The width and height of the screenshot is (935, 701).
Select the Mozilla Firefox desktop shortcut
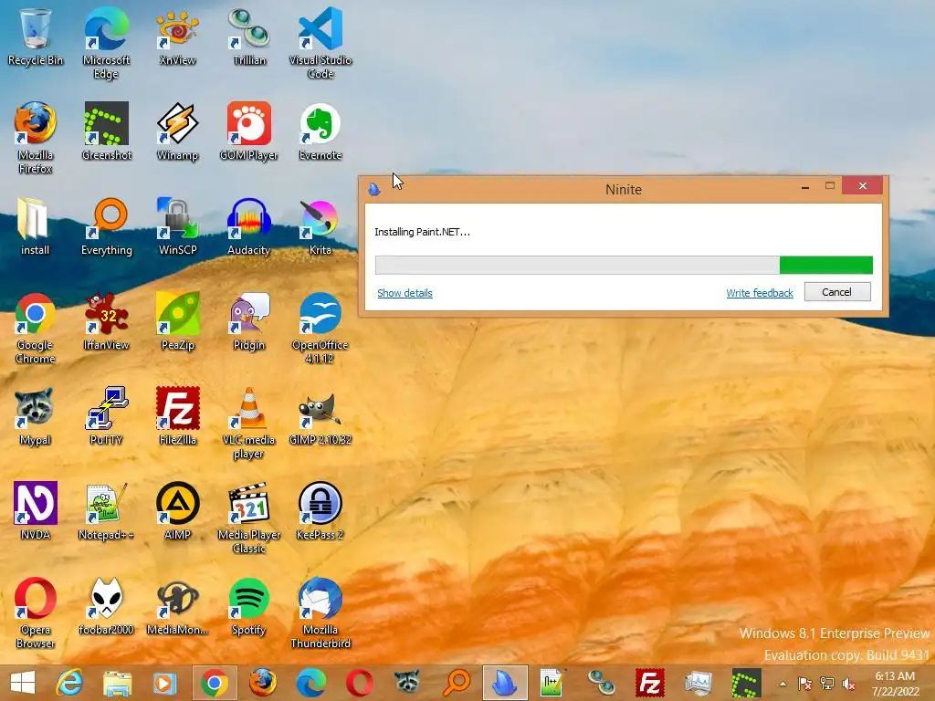click(36, 138)
